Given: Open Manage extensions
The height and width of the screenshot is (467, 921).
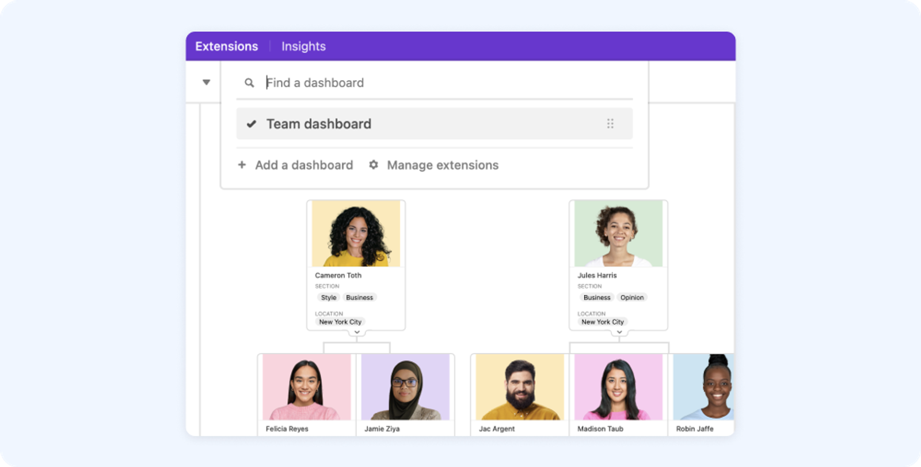Looking at the screenshot, I should pyautogui.click(x=443, y=165).
